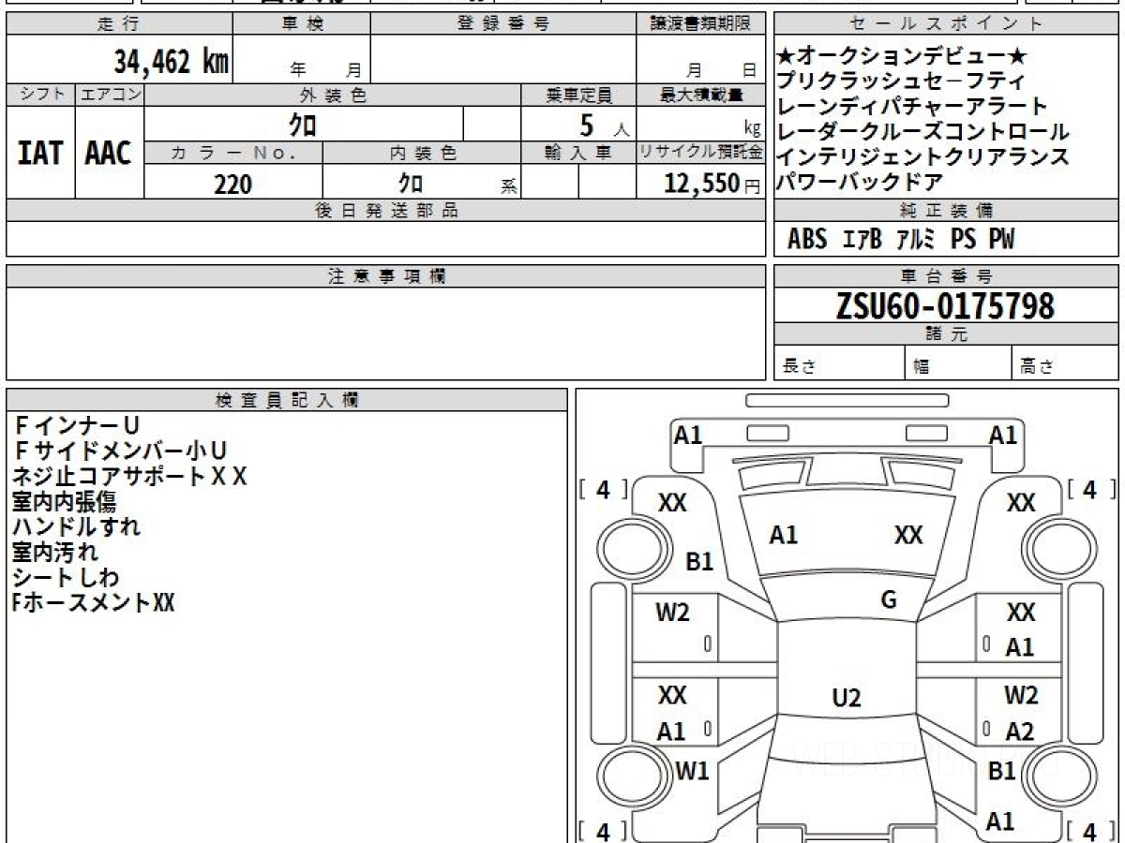Select レーダークルーズコントロール line

[923, 132]
